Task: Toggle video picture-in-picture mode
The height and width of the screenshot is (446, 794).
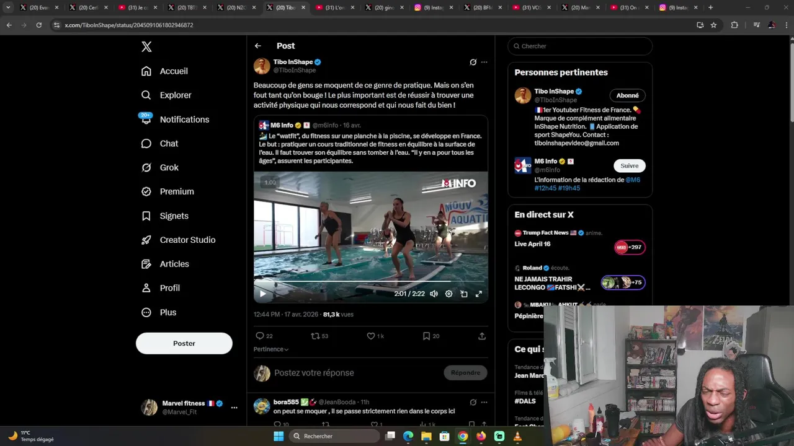Action: click(464, 294)
